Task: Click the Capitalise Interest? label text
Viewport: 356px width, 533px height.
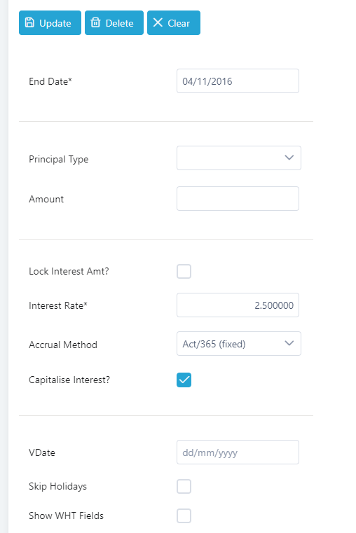Action: tap(69, 380)
